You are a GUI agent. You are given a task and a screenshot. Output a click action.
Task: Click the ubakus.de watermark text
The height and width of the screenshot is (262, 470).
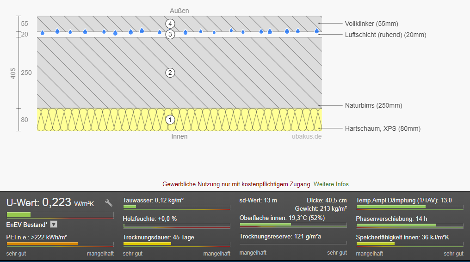pos(307,136)
